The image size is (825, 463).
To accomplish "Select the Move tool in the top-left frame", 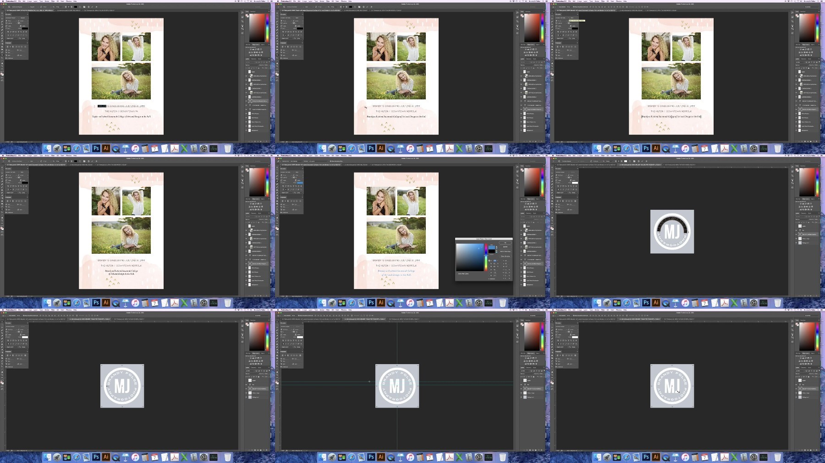I will click(x=2, y=13).
